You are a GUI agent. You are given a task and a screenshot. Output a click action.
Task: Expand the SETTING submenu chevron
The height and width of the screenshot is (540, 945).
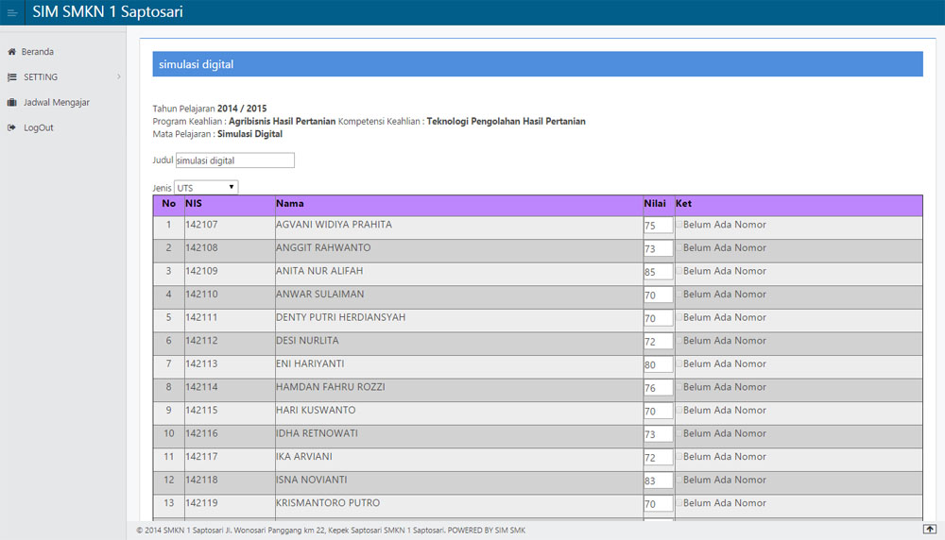point(118,77)
